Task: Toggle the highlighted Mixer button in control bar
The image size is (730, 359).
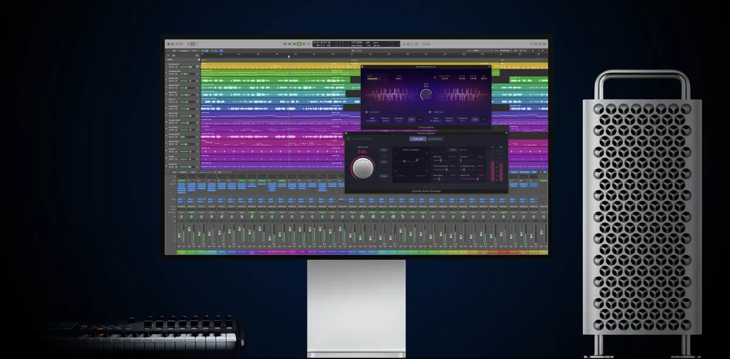Action: 193,44
